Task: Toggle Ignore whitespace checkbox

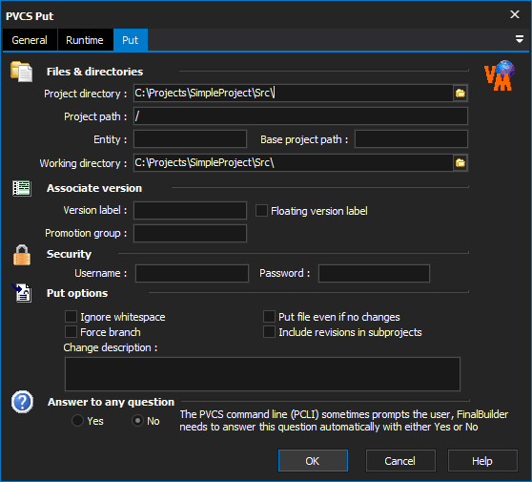Action: (x=71, y=317)
